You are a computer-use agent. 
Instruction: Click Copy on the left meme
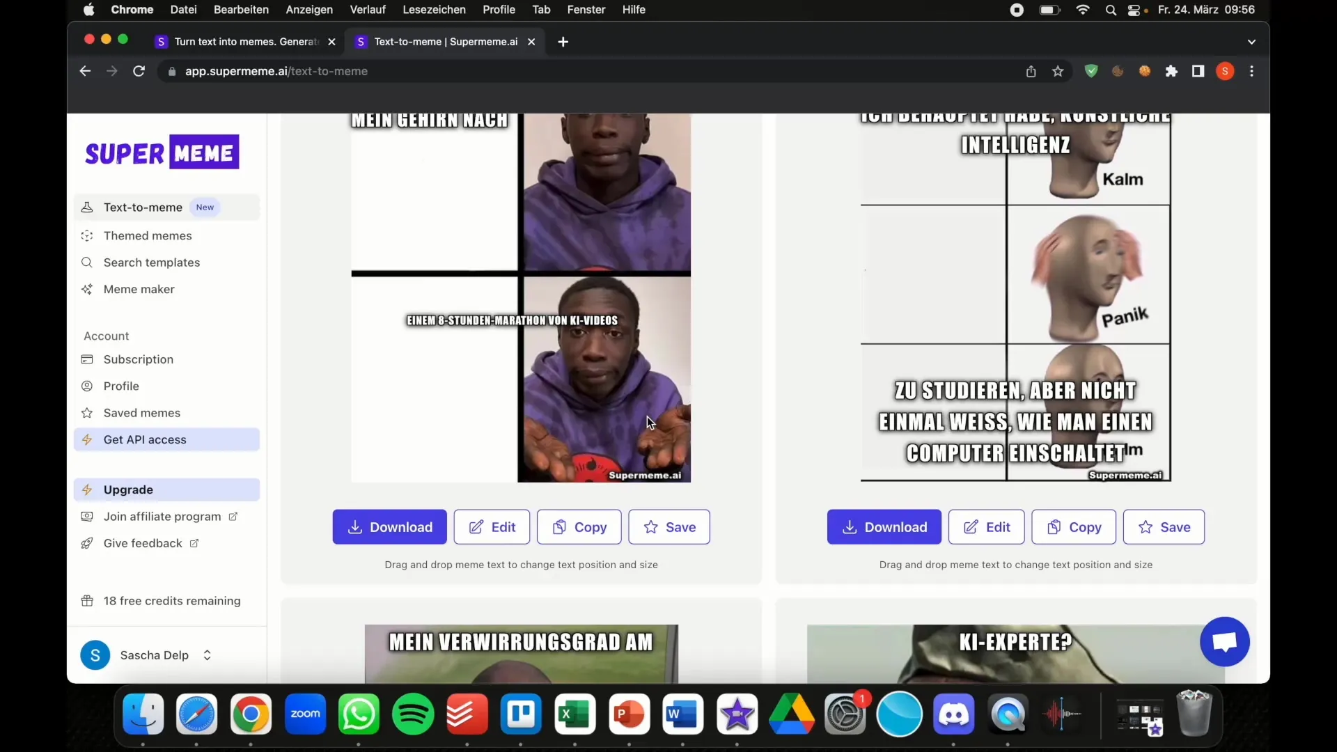click(577, 526)
